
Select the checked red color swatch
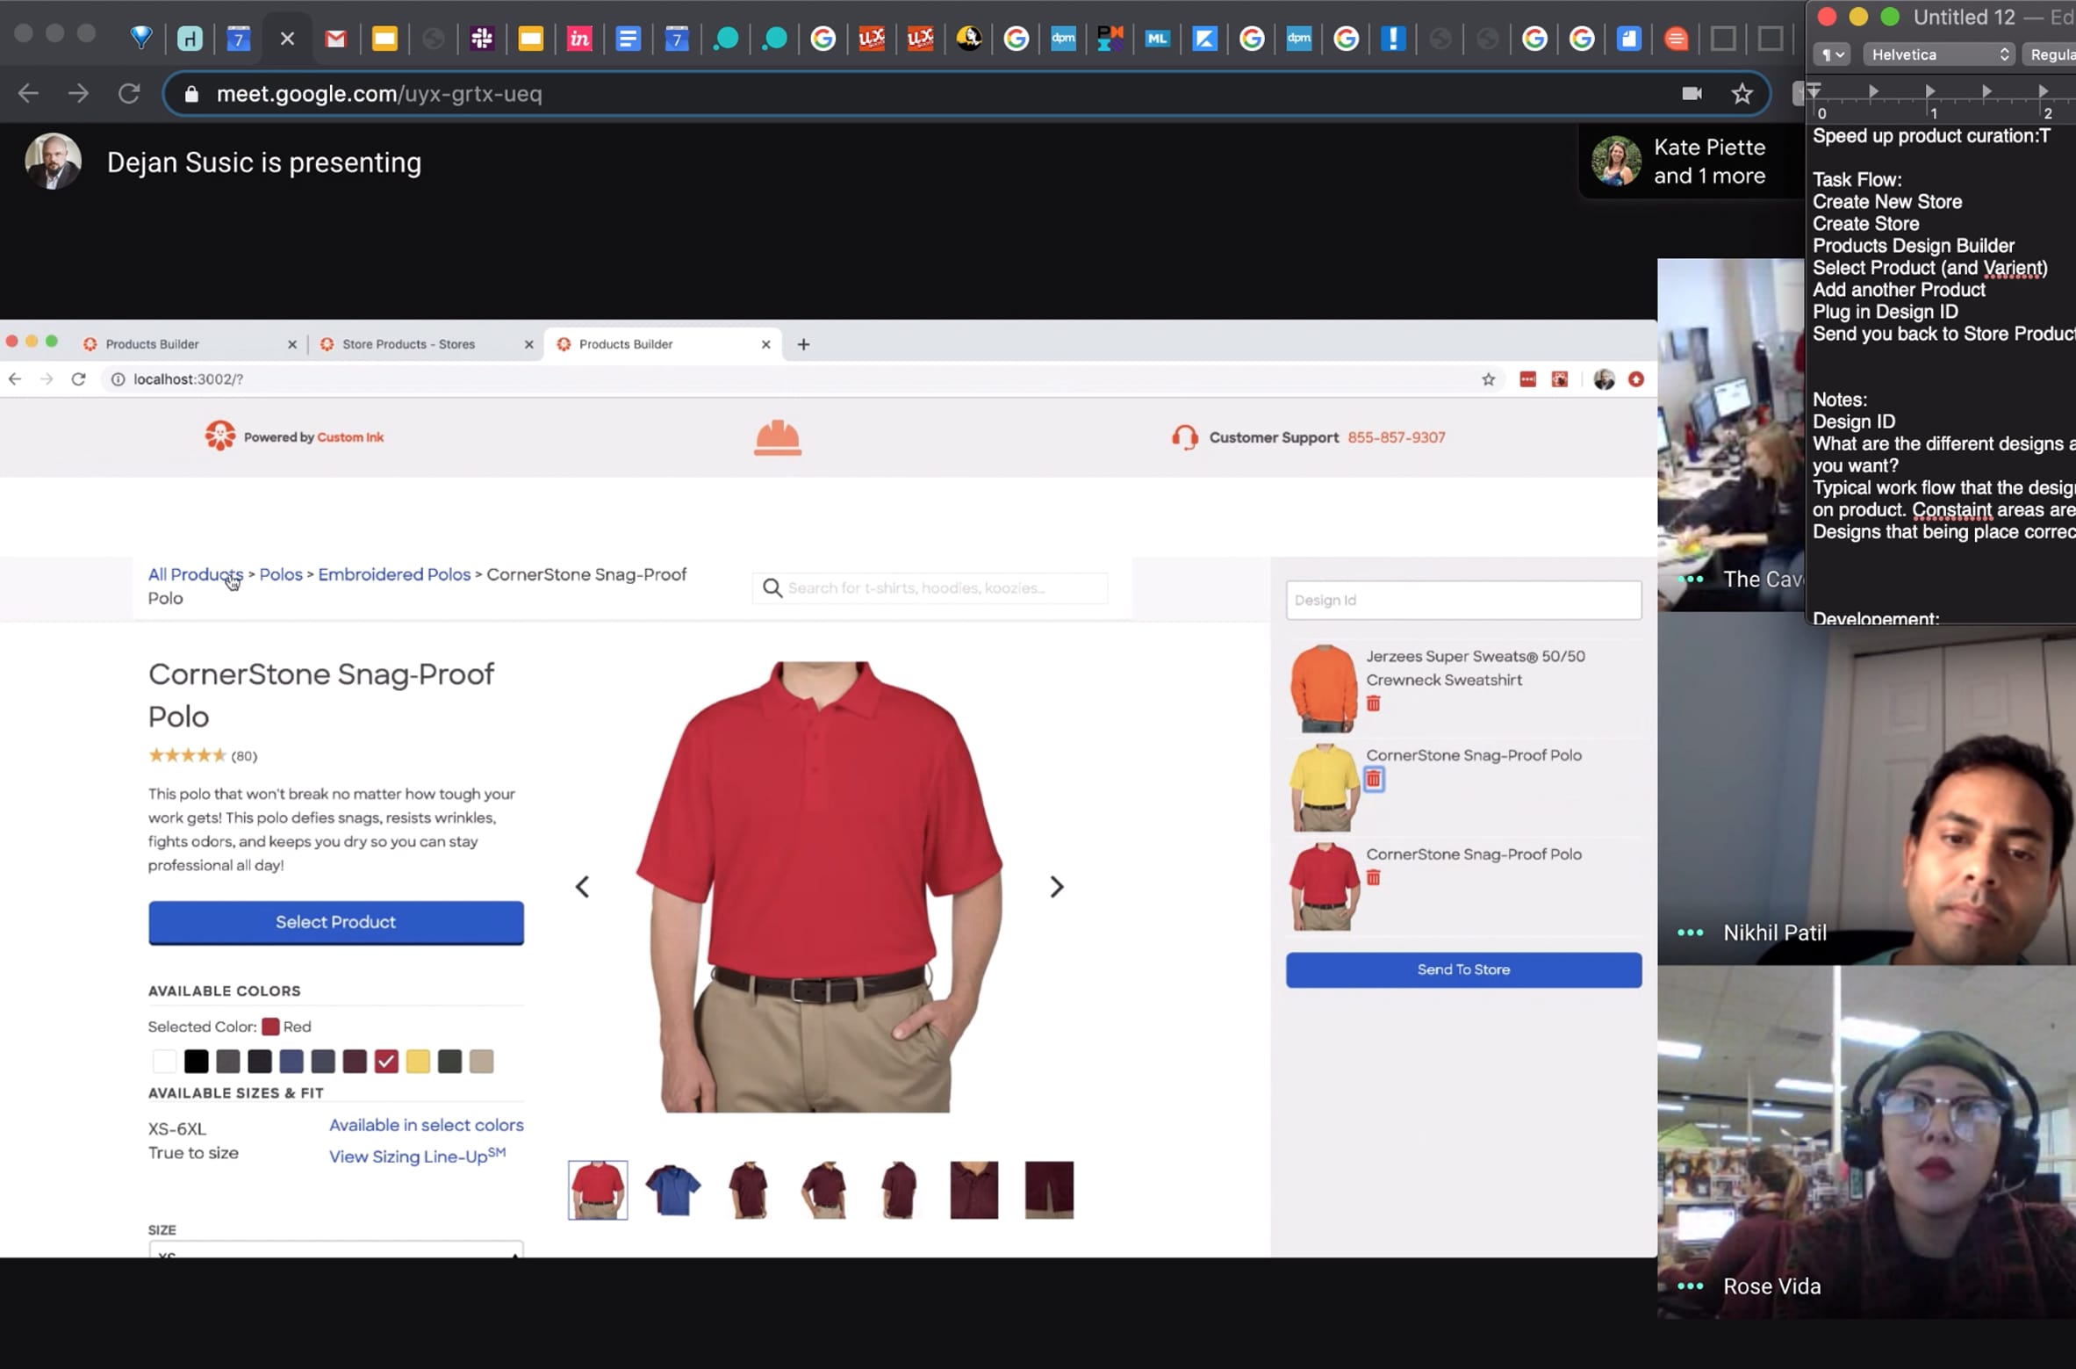point(386,1061)
